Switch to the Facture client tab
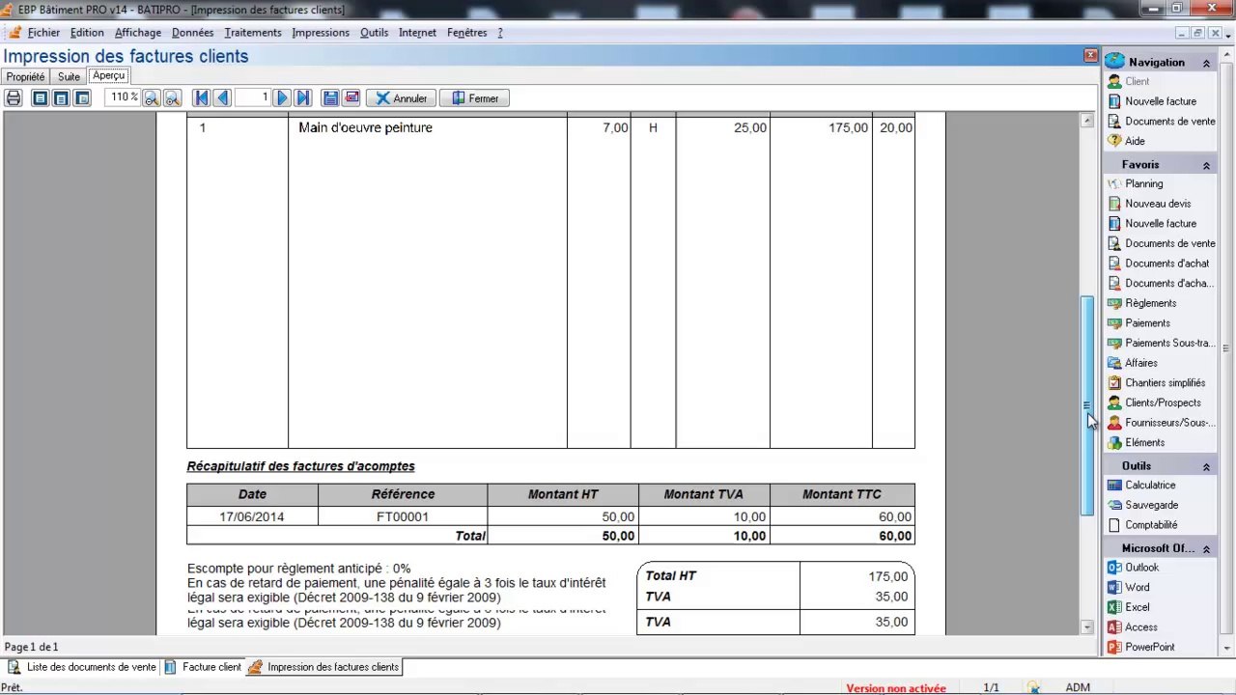Image resolution: width=1236 pixels, height=695 pixels. point(203,667)
